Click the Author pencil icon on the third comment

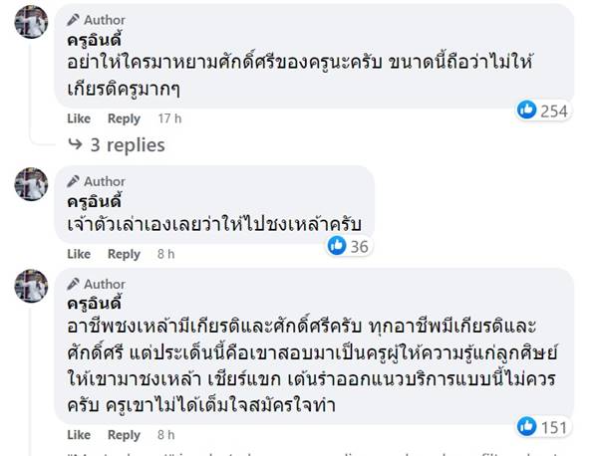pos(72,284)
